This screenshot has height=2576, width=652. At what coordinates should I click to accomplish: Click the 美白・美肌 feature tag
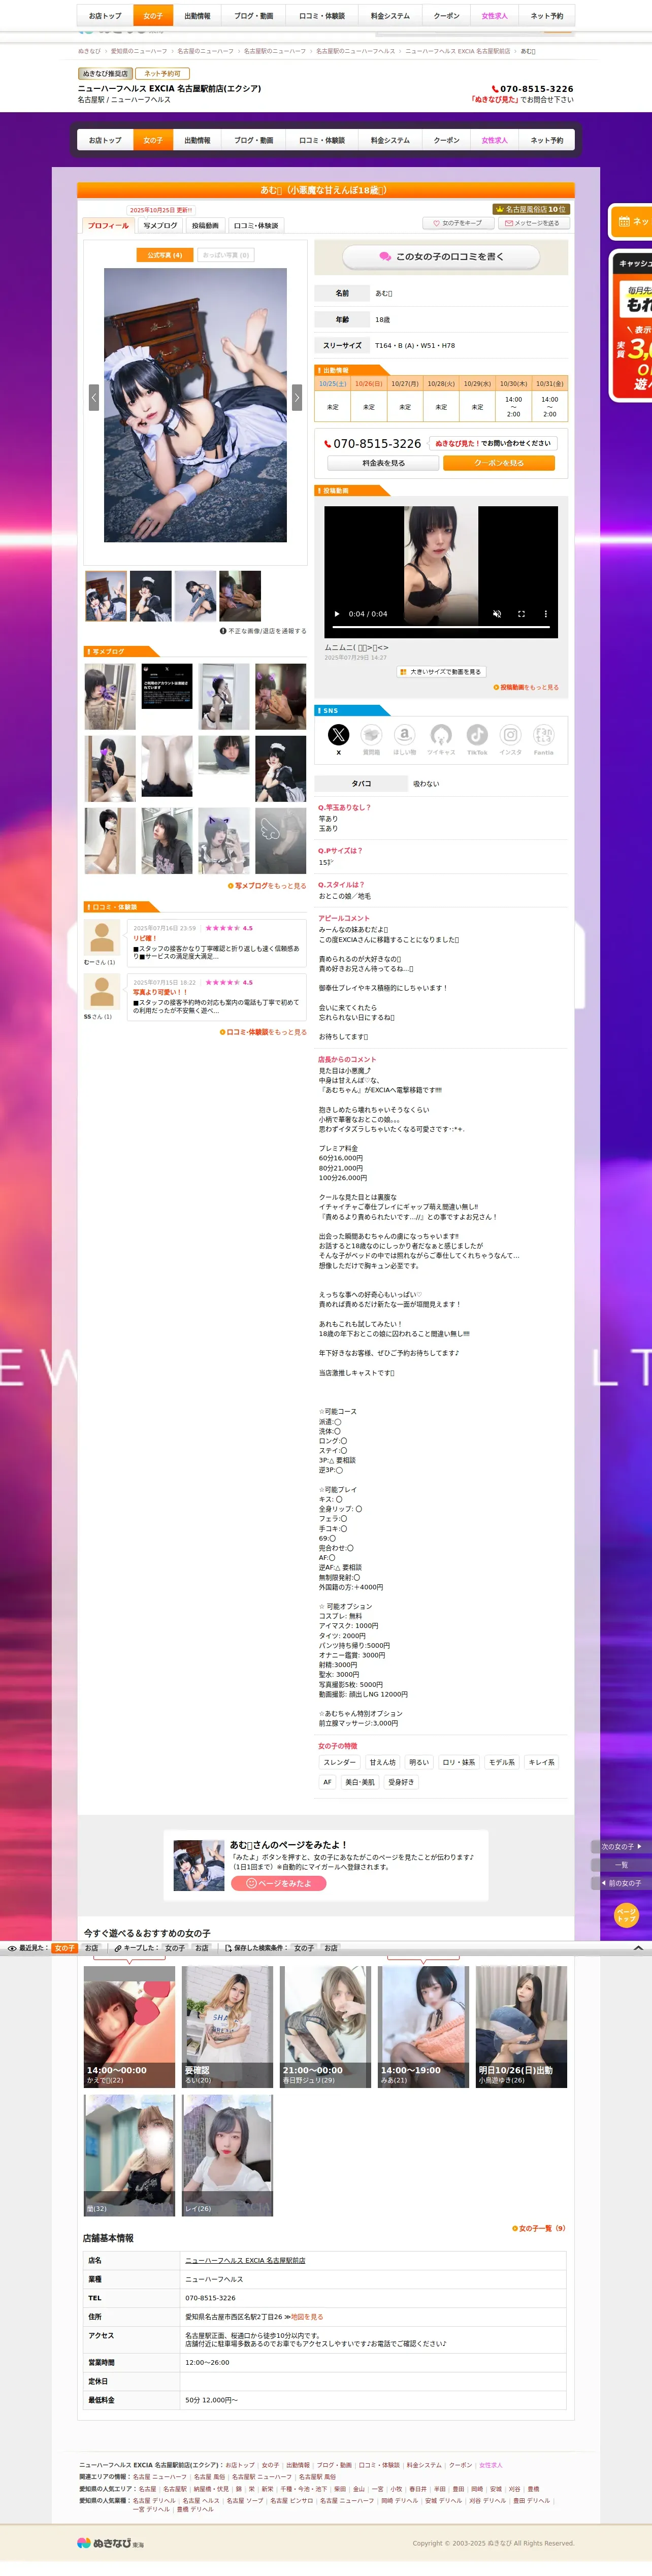pos(360,1782)
